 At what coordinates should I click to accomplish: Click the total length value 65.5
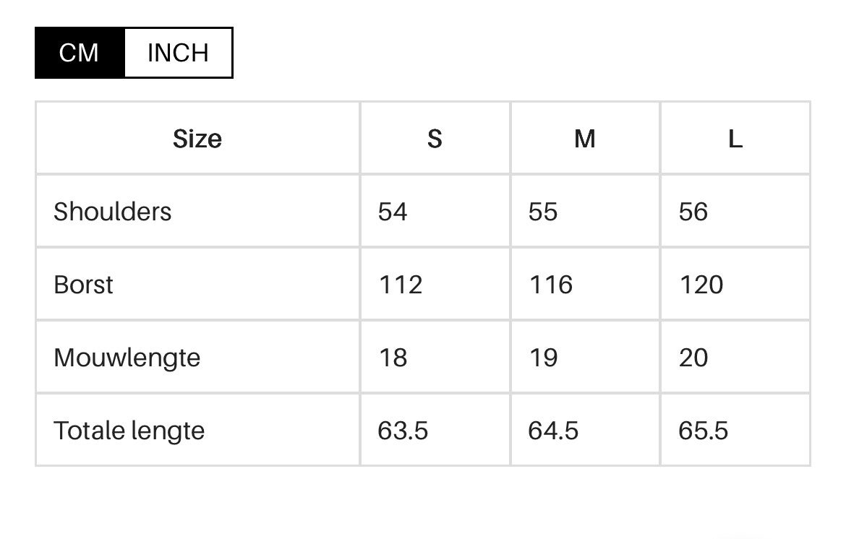click(704, 431)
